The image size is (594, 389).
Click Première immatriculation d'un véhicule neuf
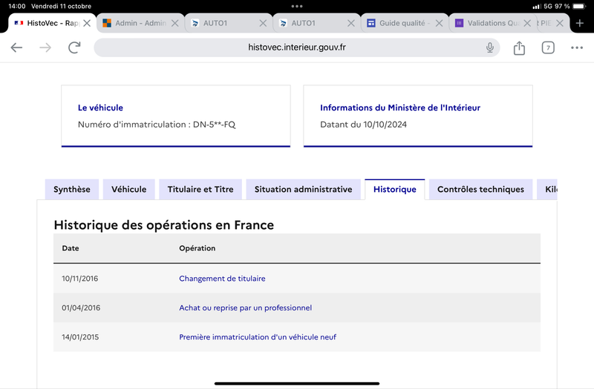pyautogui.click(x=258, y=337)
